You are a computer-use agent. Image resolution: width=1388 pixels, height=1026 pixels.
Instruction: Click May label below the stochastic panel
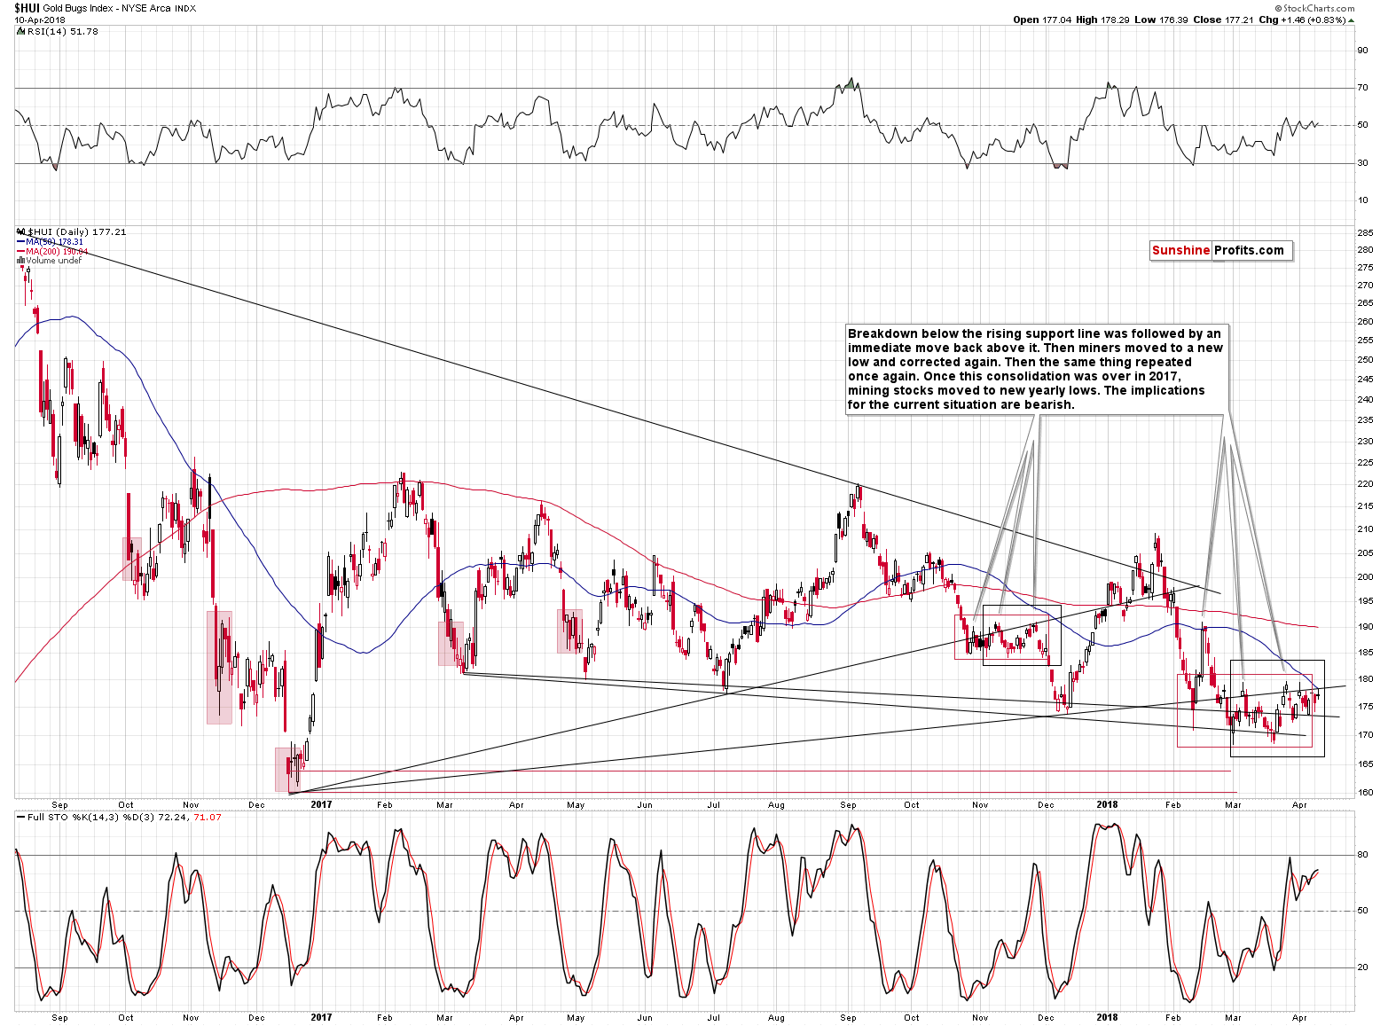[576, 1017]
